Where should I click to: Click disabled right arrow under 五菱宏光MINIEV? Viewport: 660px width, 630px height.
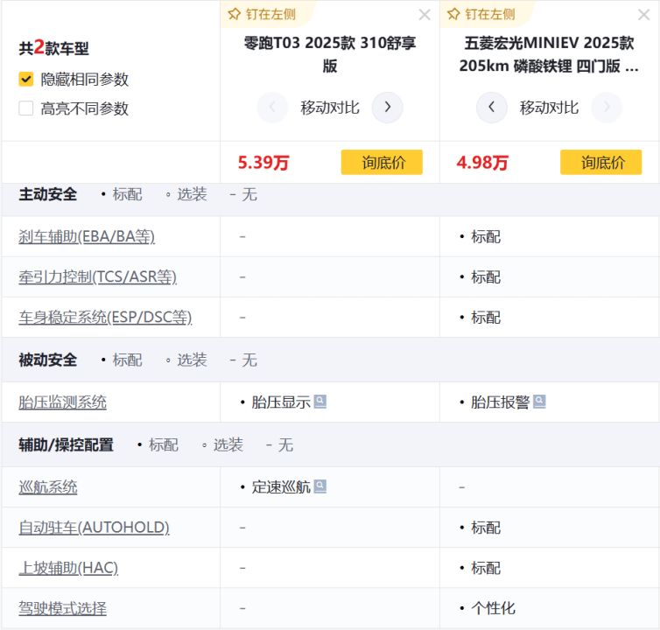(607, 108)
